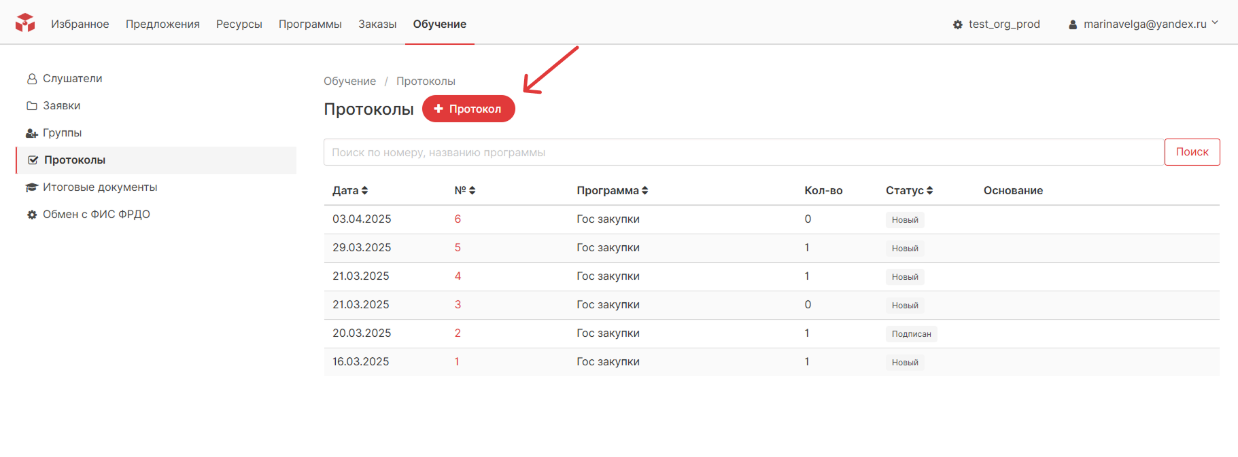
Task: Sort table by Дата column arrows
Action: click(364, 191)
